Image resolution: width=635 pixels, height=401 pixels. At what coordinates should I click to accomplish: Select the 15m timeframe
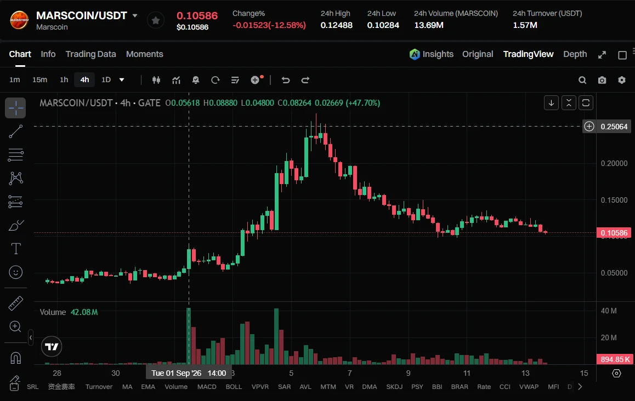pyautogui.click(x=39, y=80)
